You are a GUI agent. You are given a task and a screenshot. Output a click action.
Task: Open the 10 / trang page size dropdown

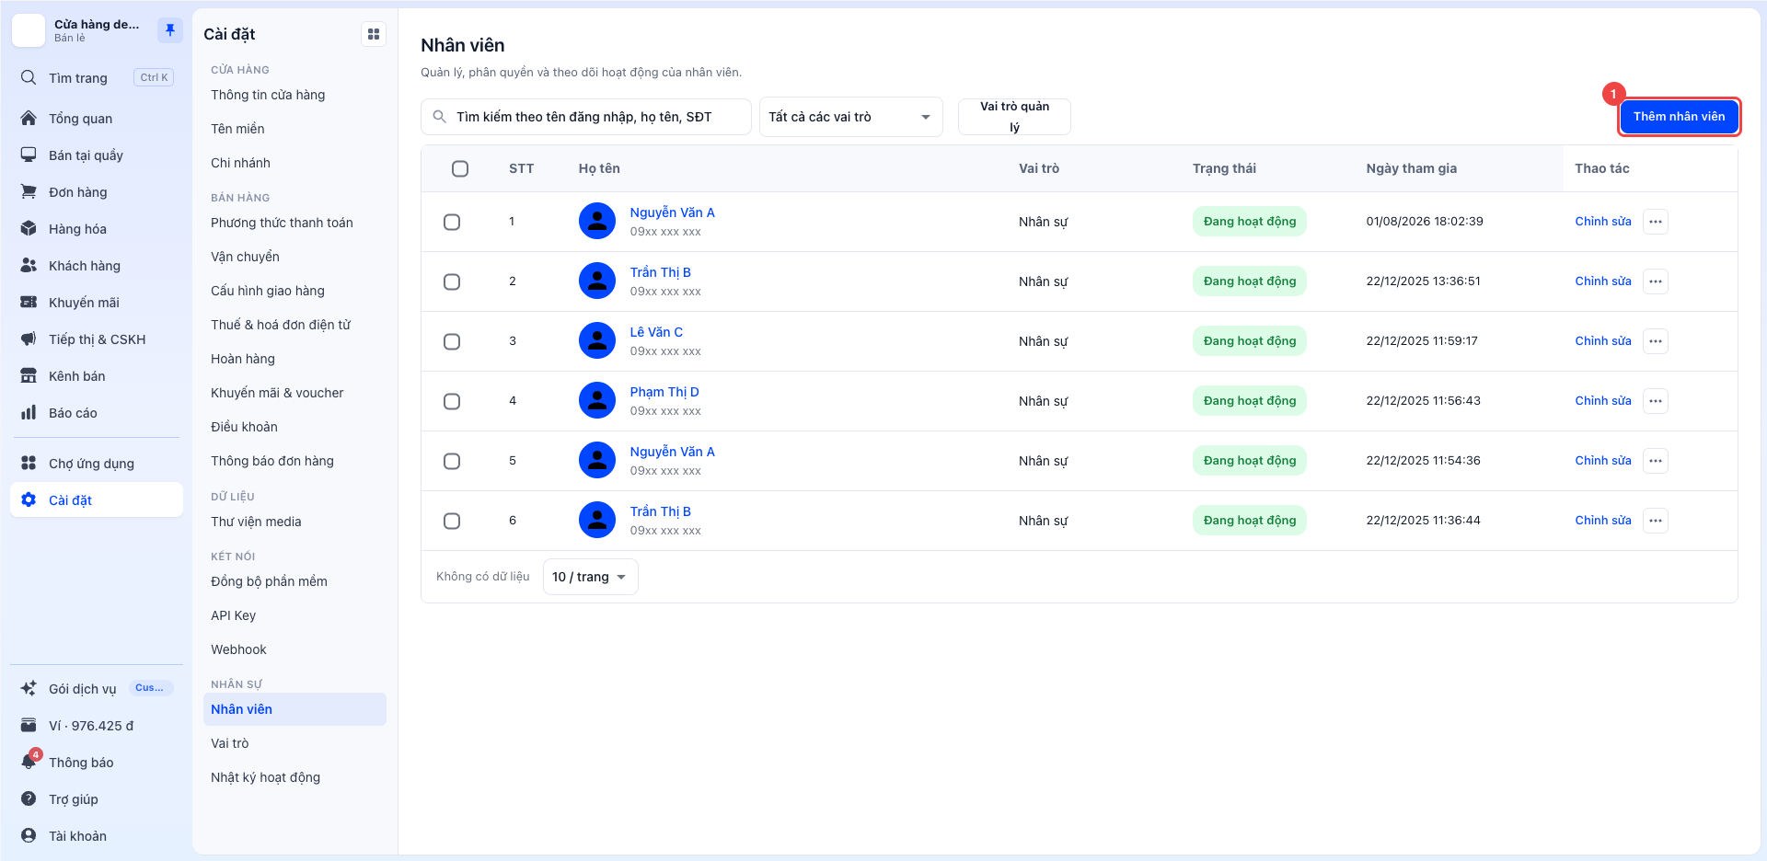(x=590, y=577)
